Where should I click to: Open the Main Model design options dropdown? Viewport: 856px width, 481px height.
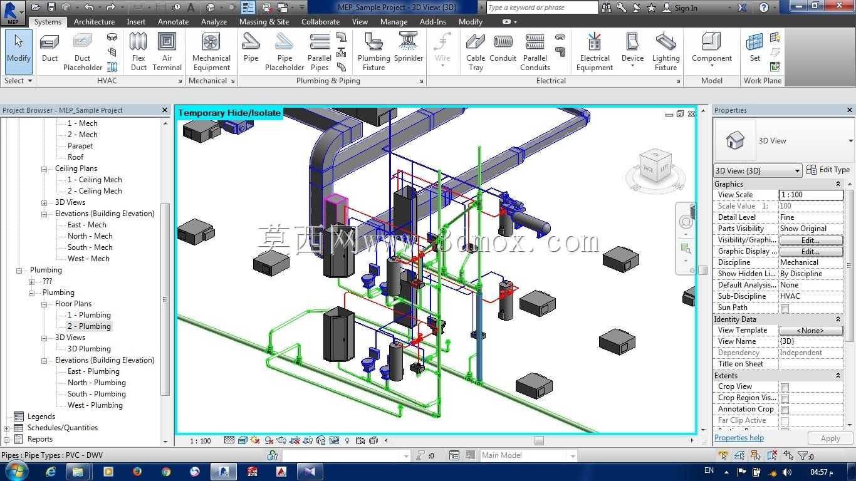pyautogui.click(x=528, y=455)
